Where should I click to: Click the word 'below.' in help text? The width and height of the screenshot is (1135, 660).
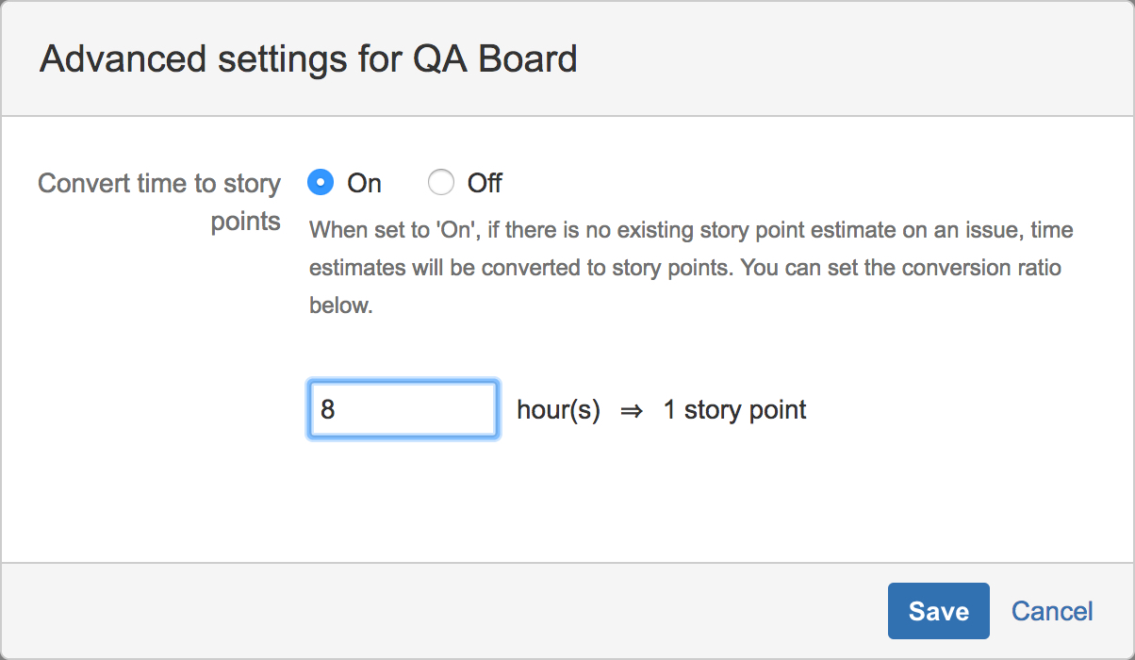pos(341,305)
